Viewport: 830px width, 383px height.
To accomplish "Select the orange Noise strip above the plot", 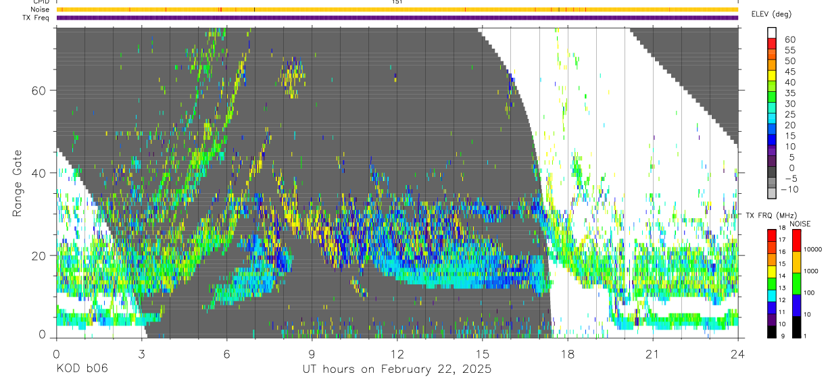I will (x=397, y=9).
